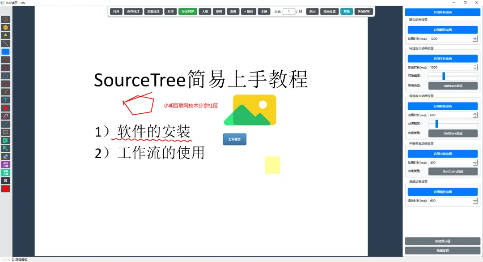Click the teal 帮助 help button

point(347,11)
